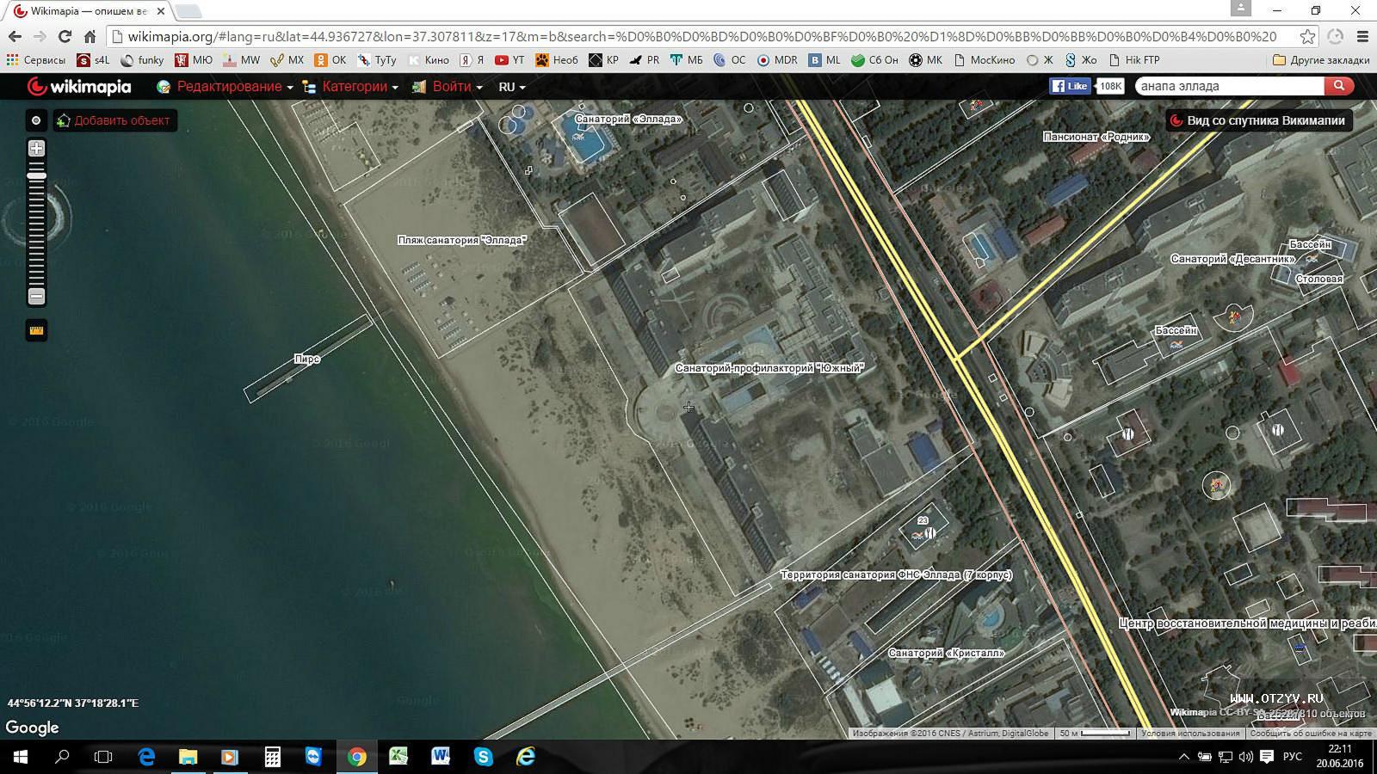Click the map label Санаторий «Десантник»
This screenshot has width=1377, height=774.
point(1232,259)
